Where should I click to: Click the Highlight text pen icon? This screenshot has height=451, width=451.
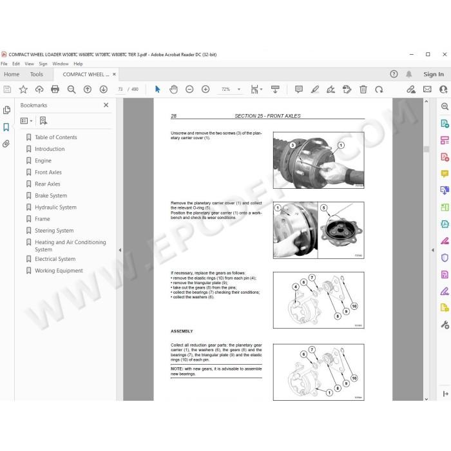click(x=315, y=90)
